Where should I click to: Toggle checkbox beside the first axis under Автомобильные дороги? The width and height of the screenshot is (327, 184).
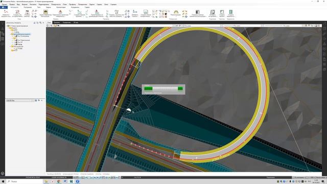click(x=14, y=36)
